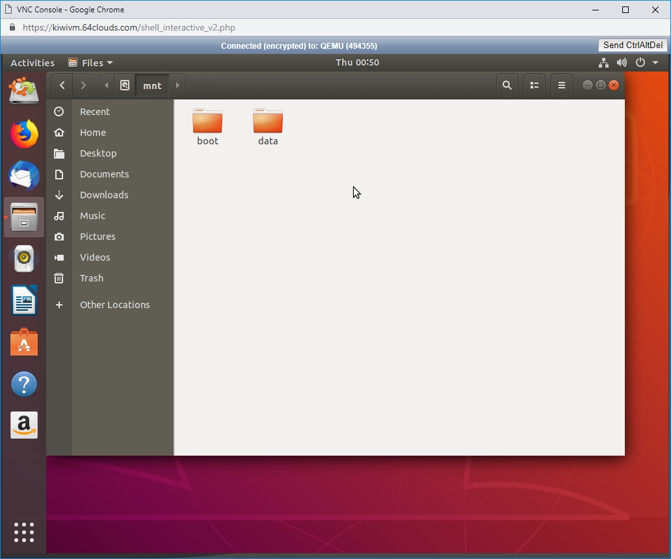Open the Files hamburger menu
The image size is (671, 559).
[x=562, y=85]
